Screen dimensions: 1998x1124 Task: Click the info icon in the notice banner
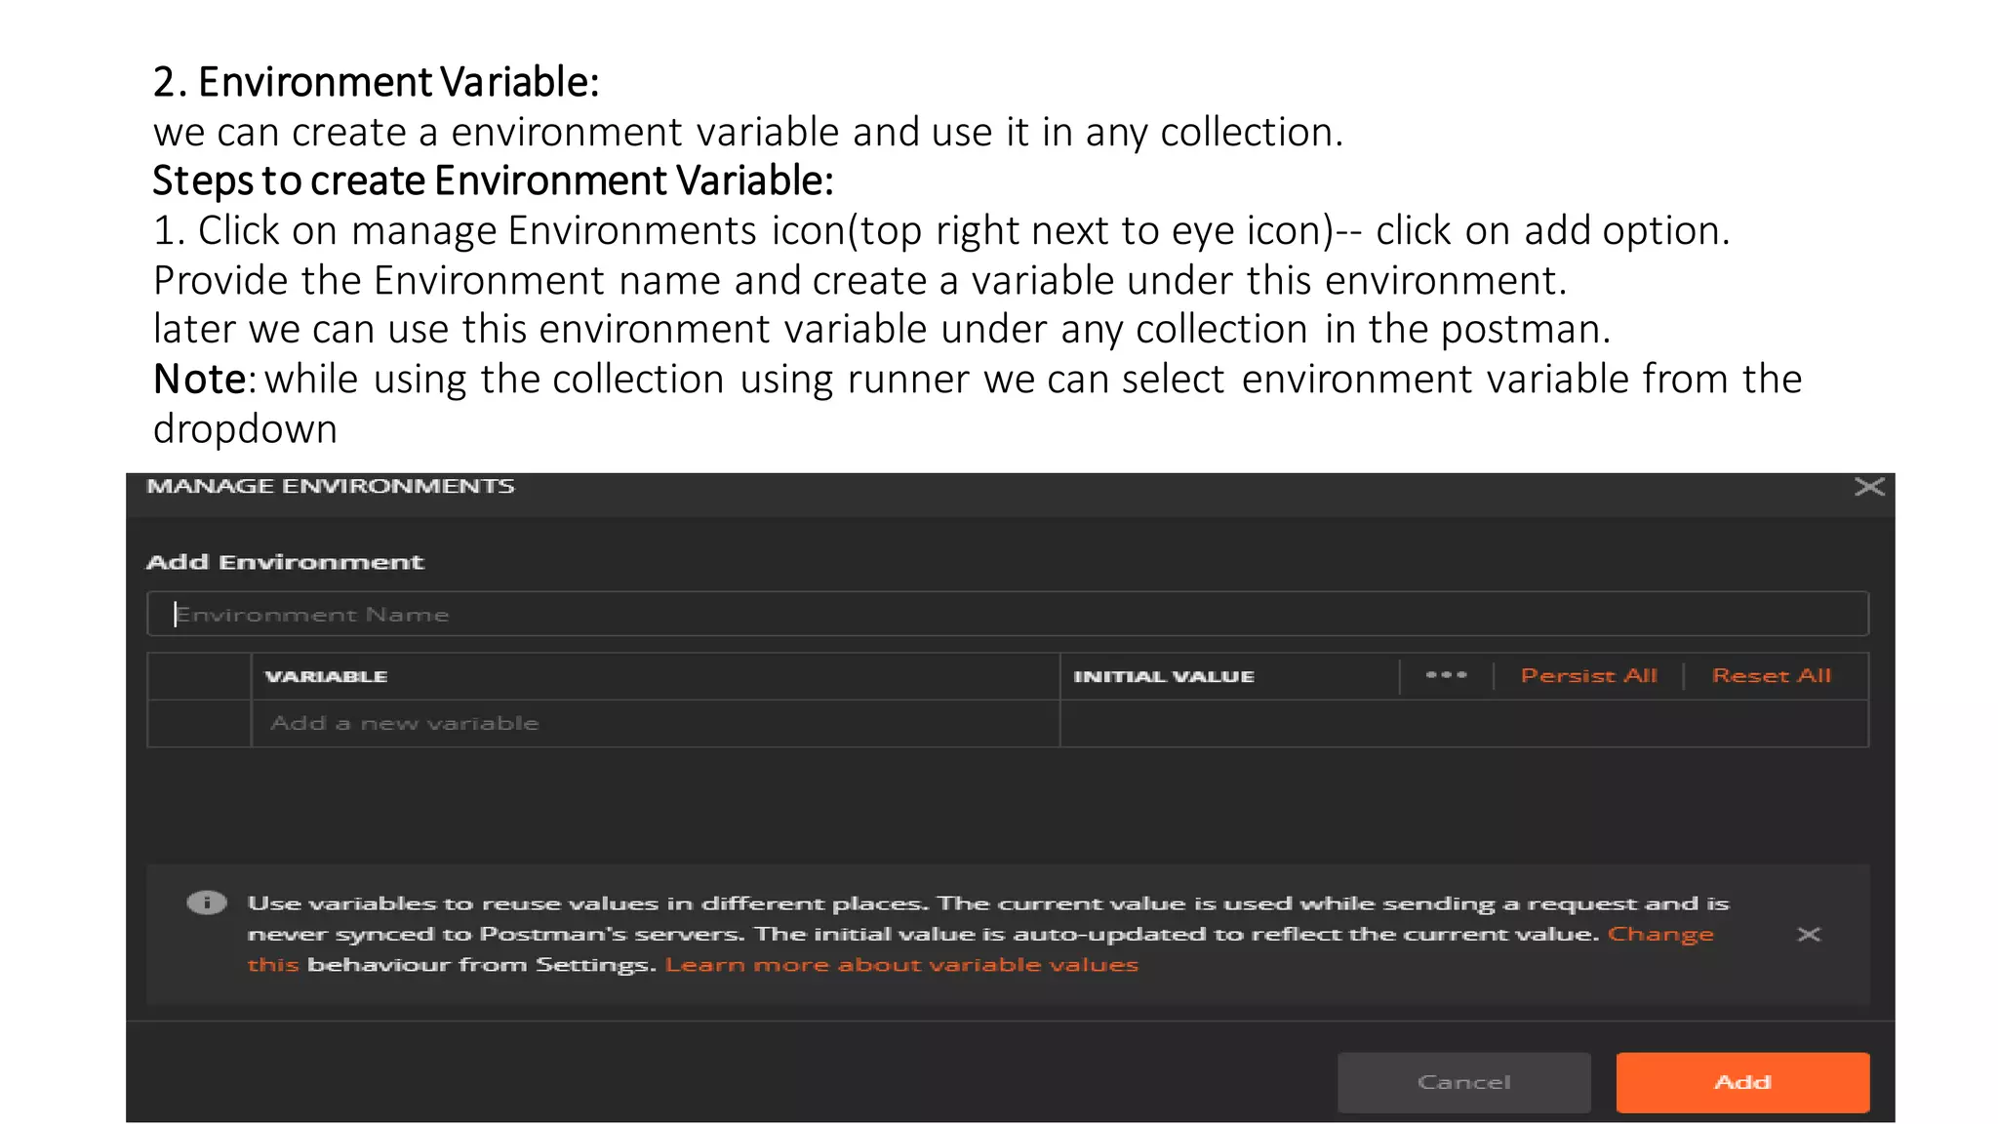pos(207,903)
